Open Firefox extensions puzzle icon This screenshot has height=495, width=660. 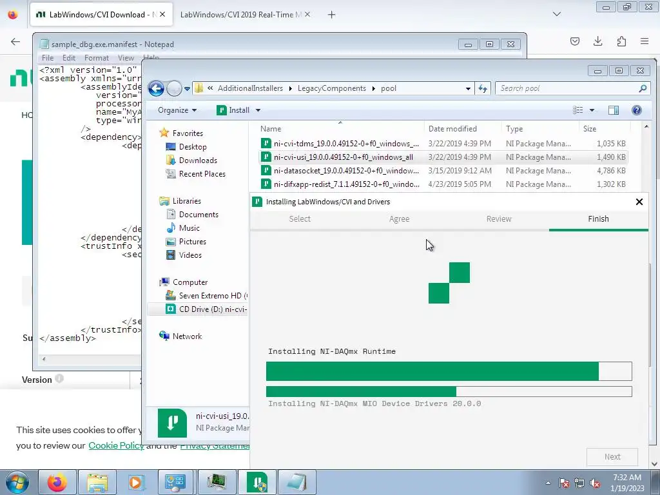(x=621, y=41)
